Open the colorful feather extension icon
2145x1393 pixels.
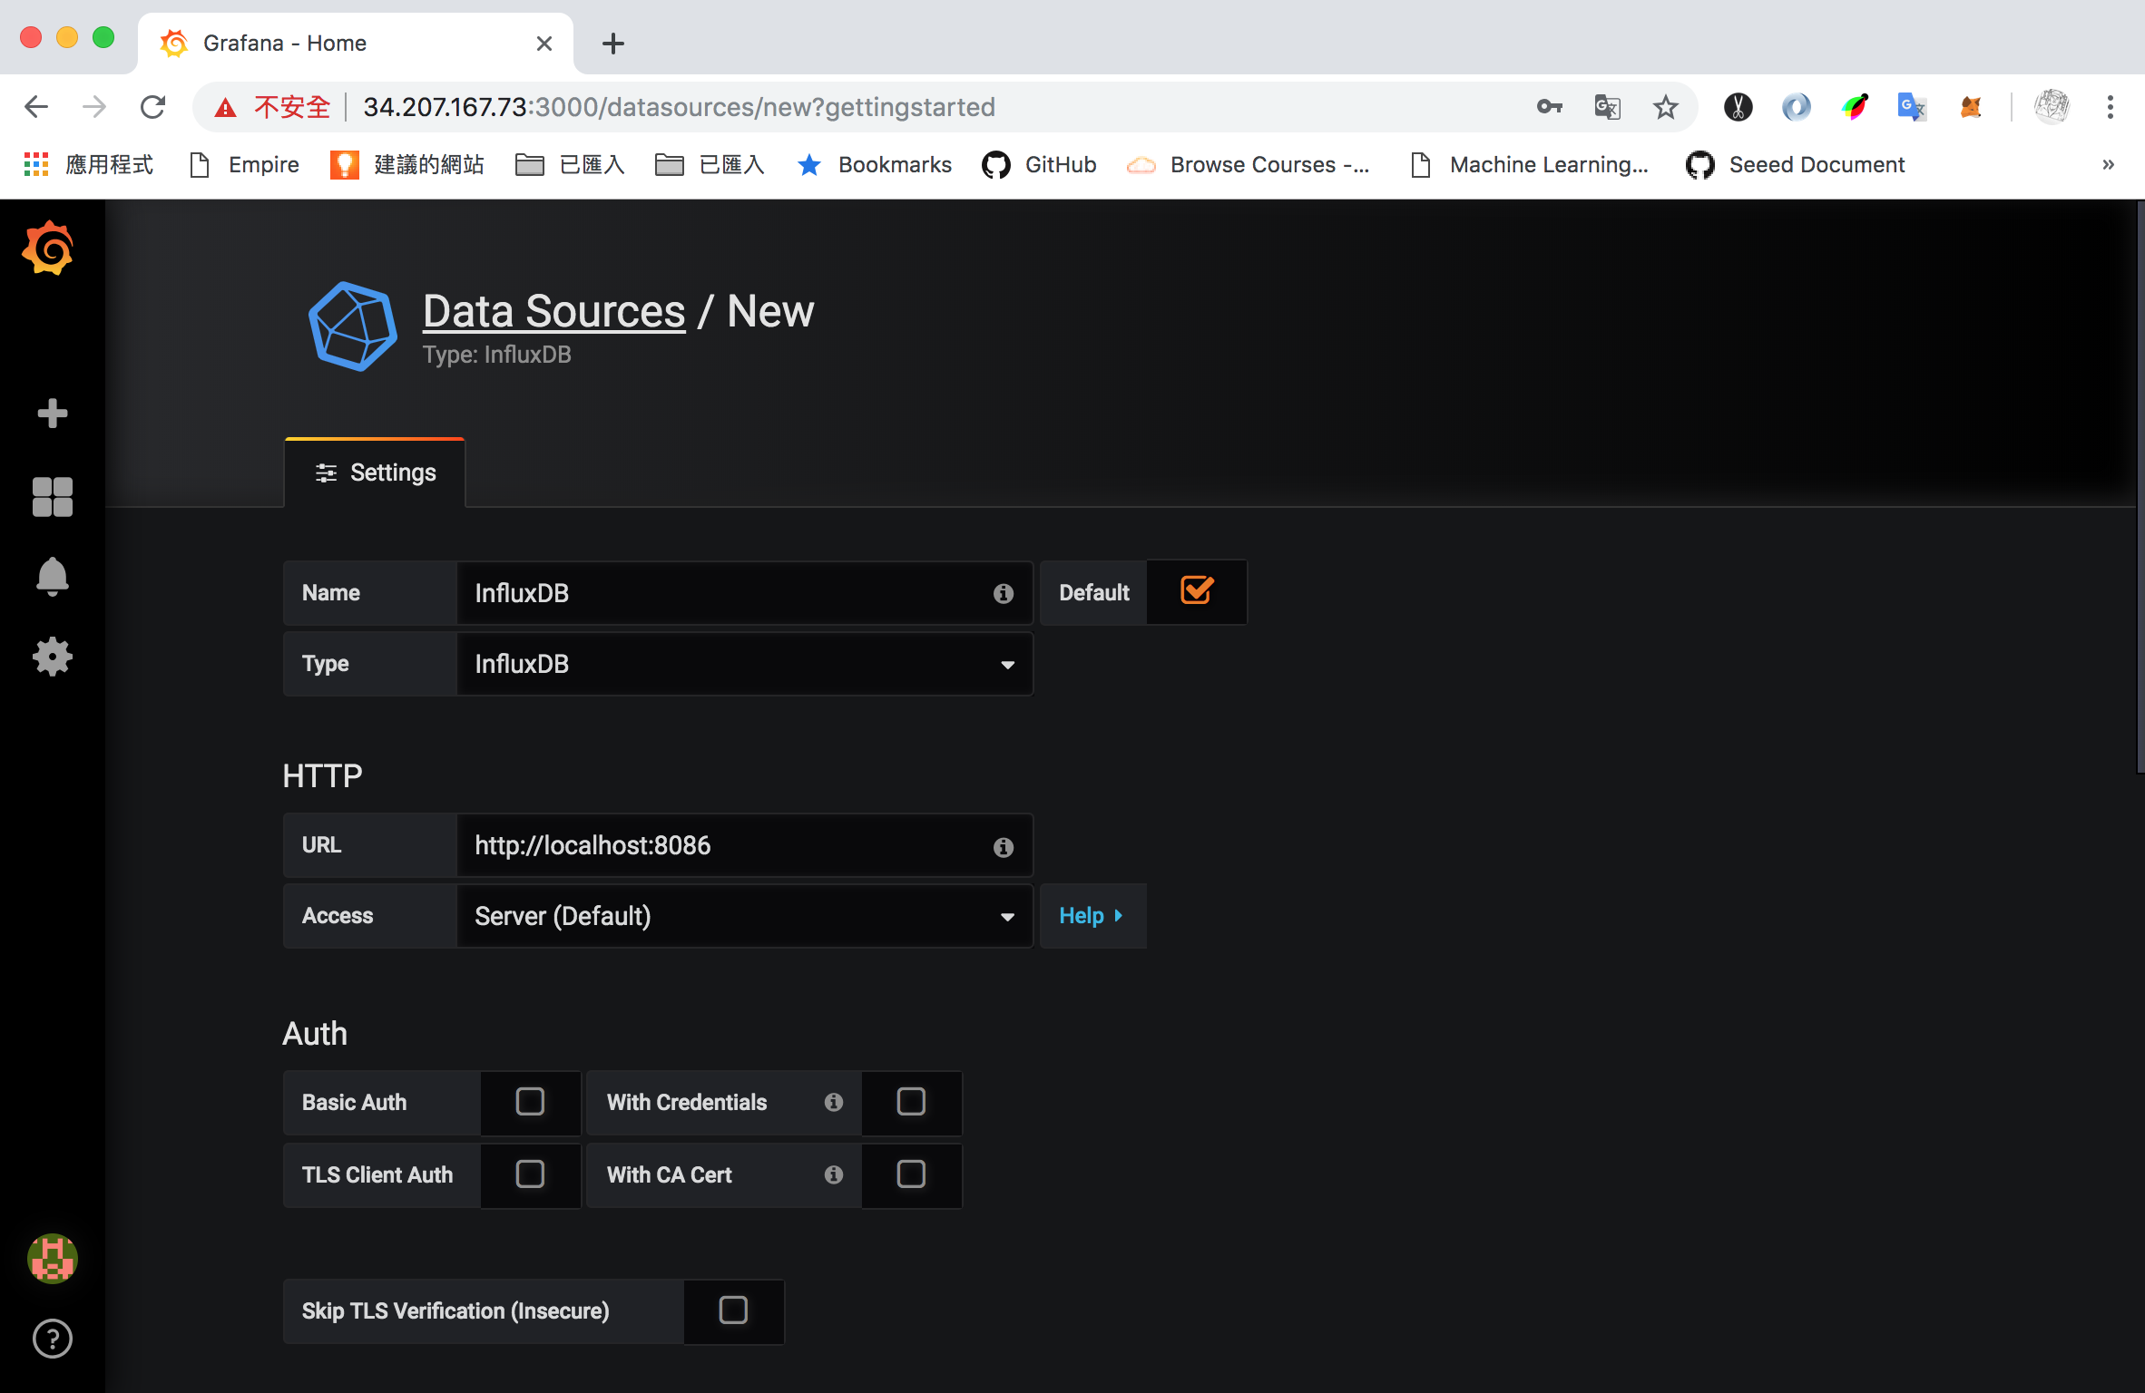[1855, 107]
